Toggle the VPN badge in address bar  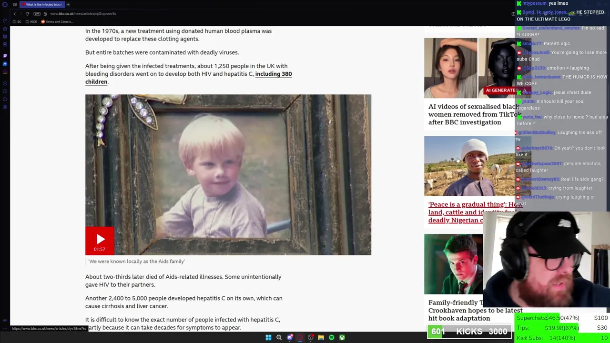tap(38, 13)
